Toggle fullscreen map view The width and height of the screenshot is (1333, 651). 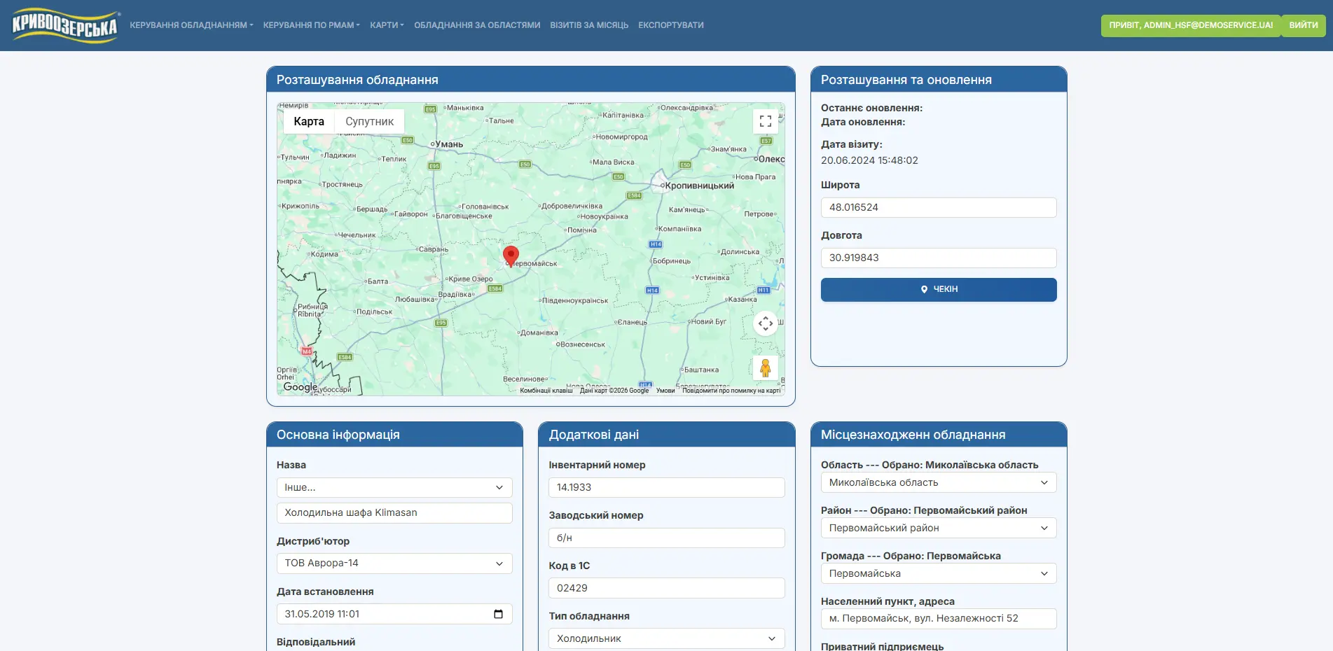tap(766, 121)
